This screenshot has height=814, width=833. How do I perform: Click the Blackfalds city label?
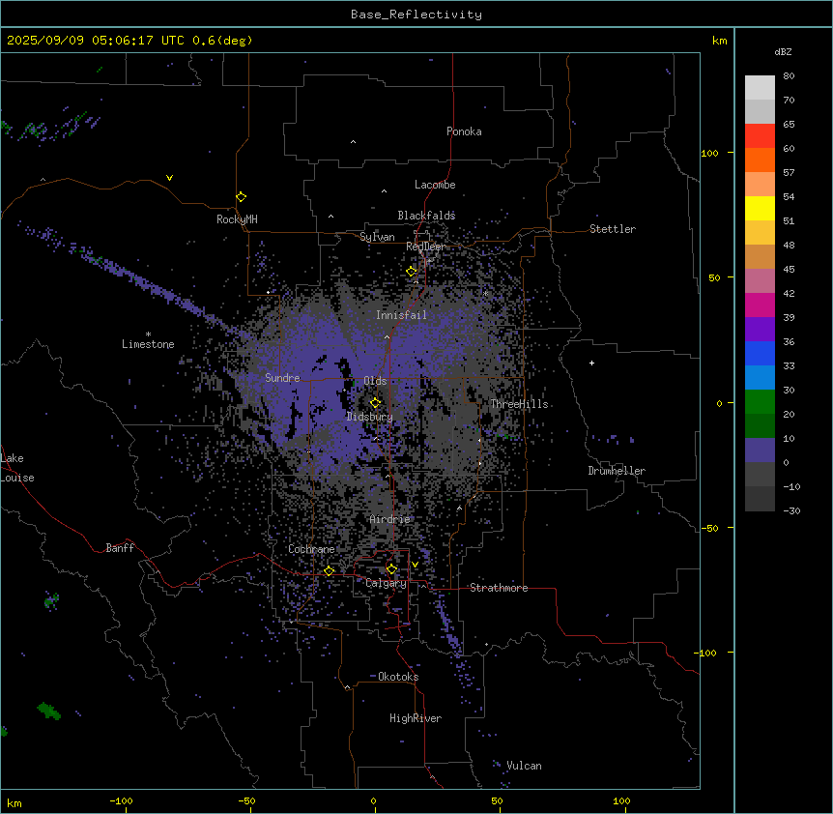pyautogui.click(x=426, y=216)
